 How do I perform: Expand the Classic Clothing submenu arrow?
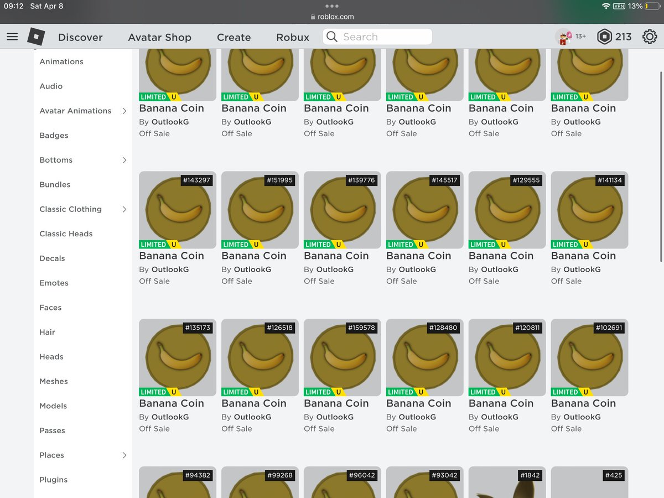124,209
